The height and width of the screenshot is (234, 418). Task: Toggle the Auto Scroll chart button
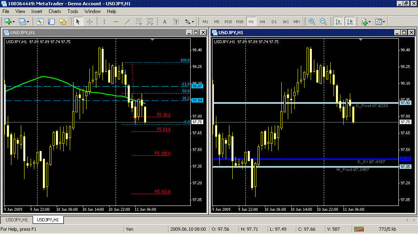[338, 22]
